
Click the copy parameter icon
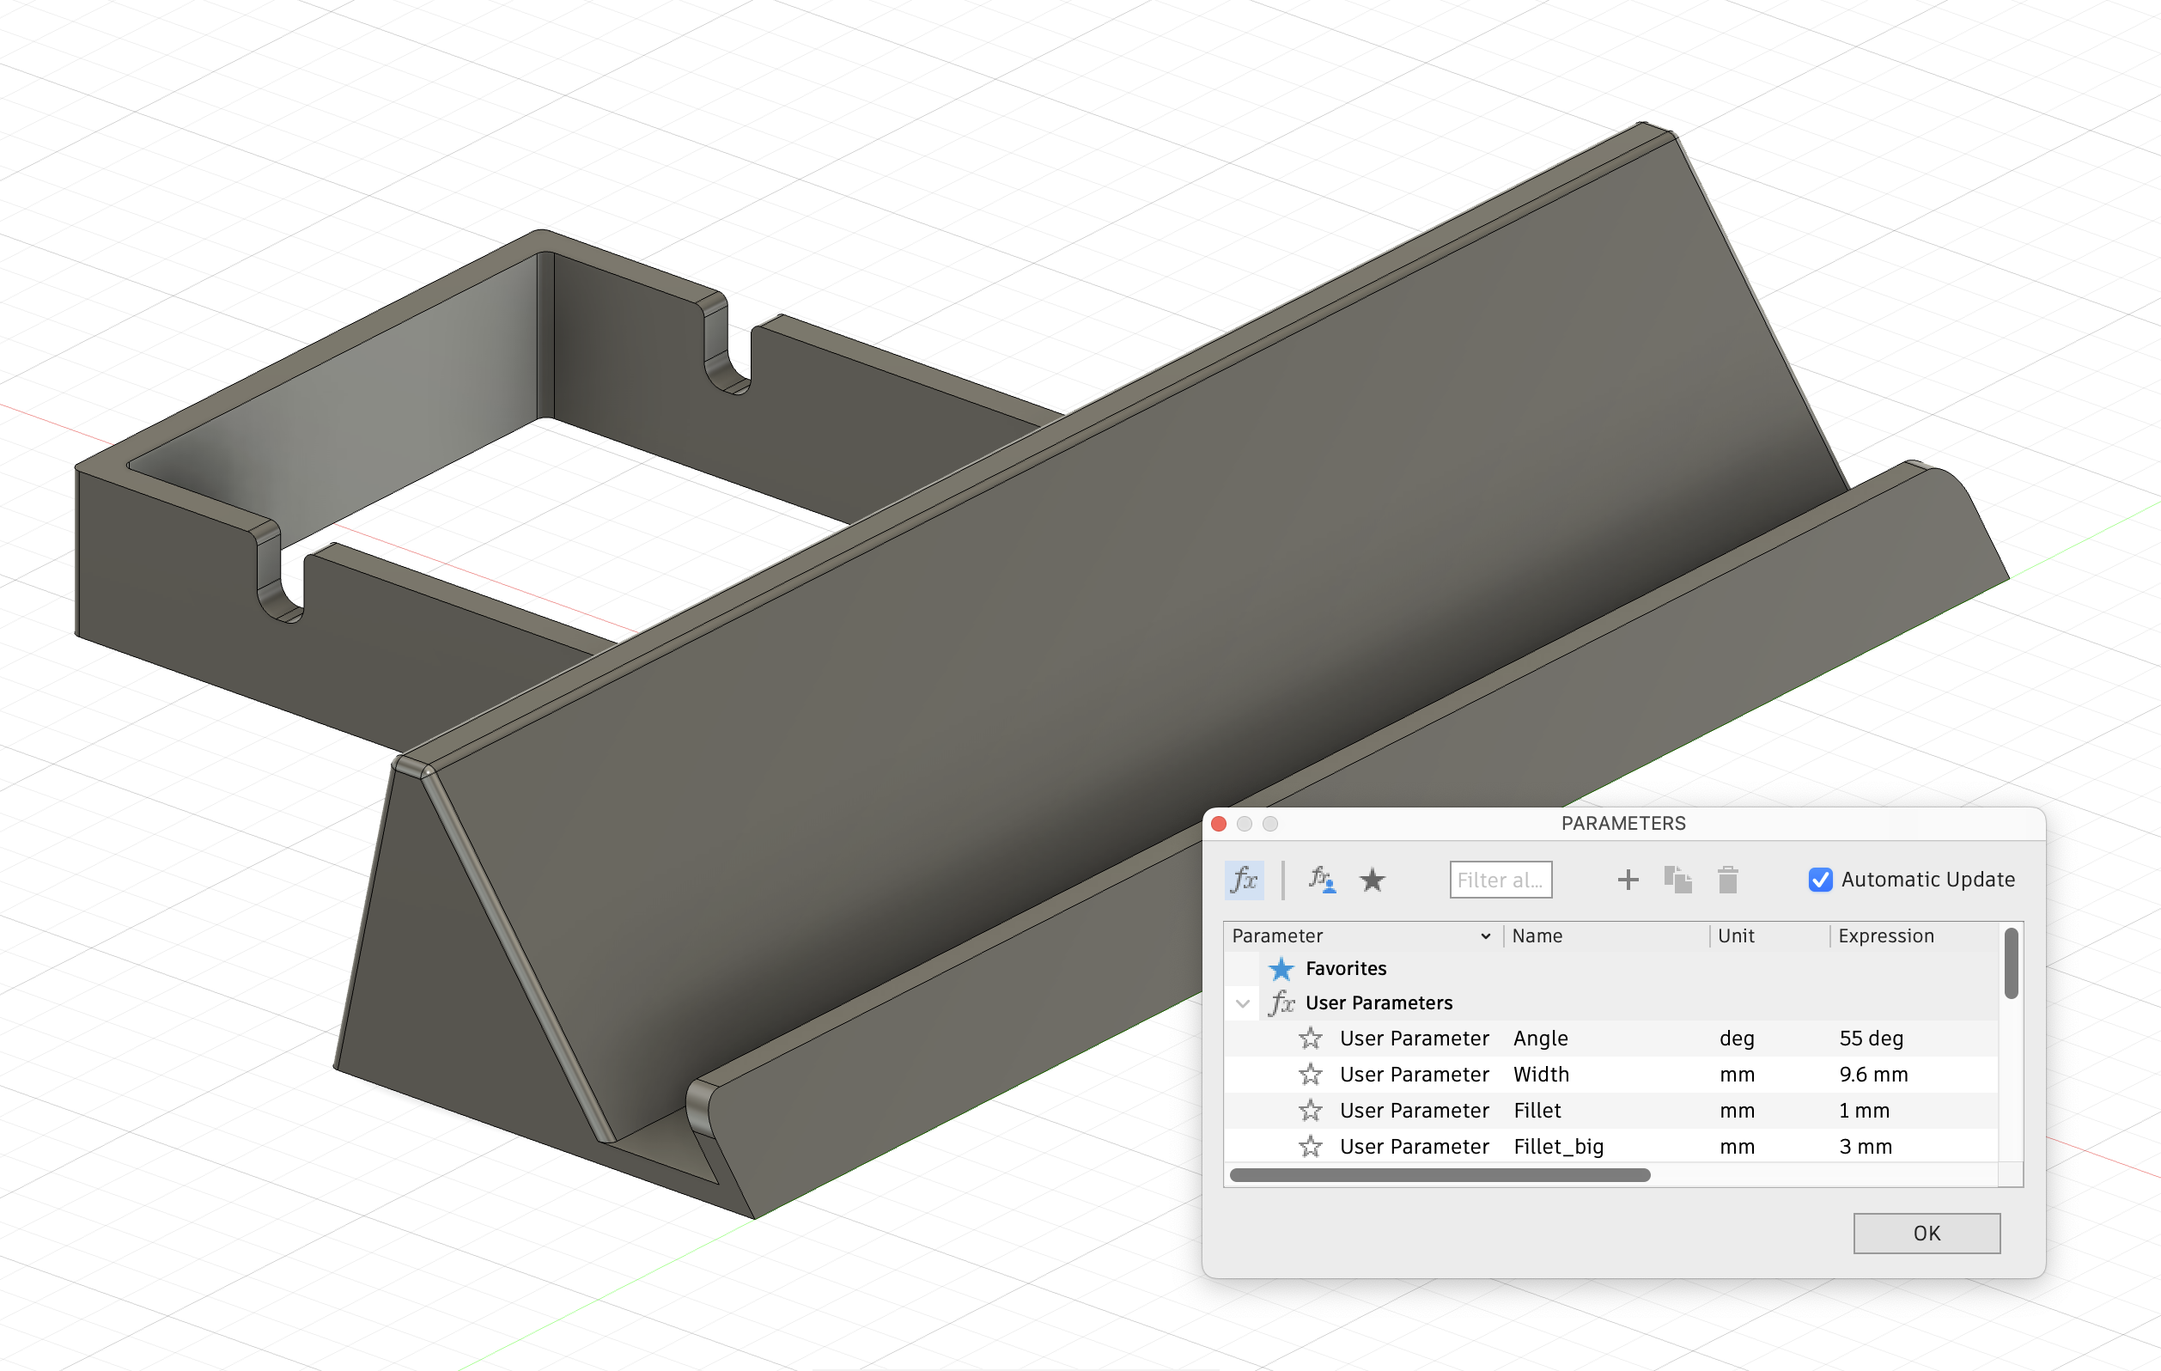1678,880
